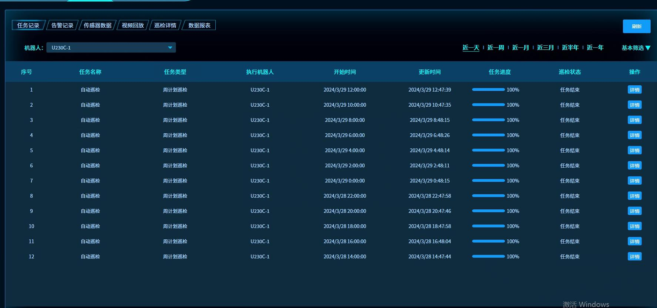Click 周计划巡检 type in row 4

[175, 135]
